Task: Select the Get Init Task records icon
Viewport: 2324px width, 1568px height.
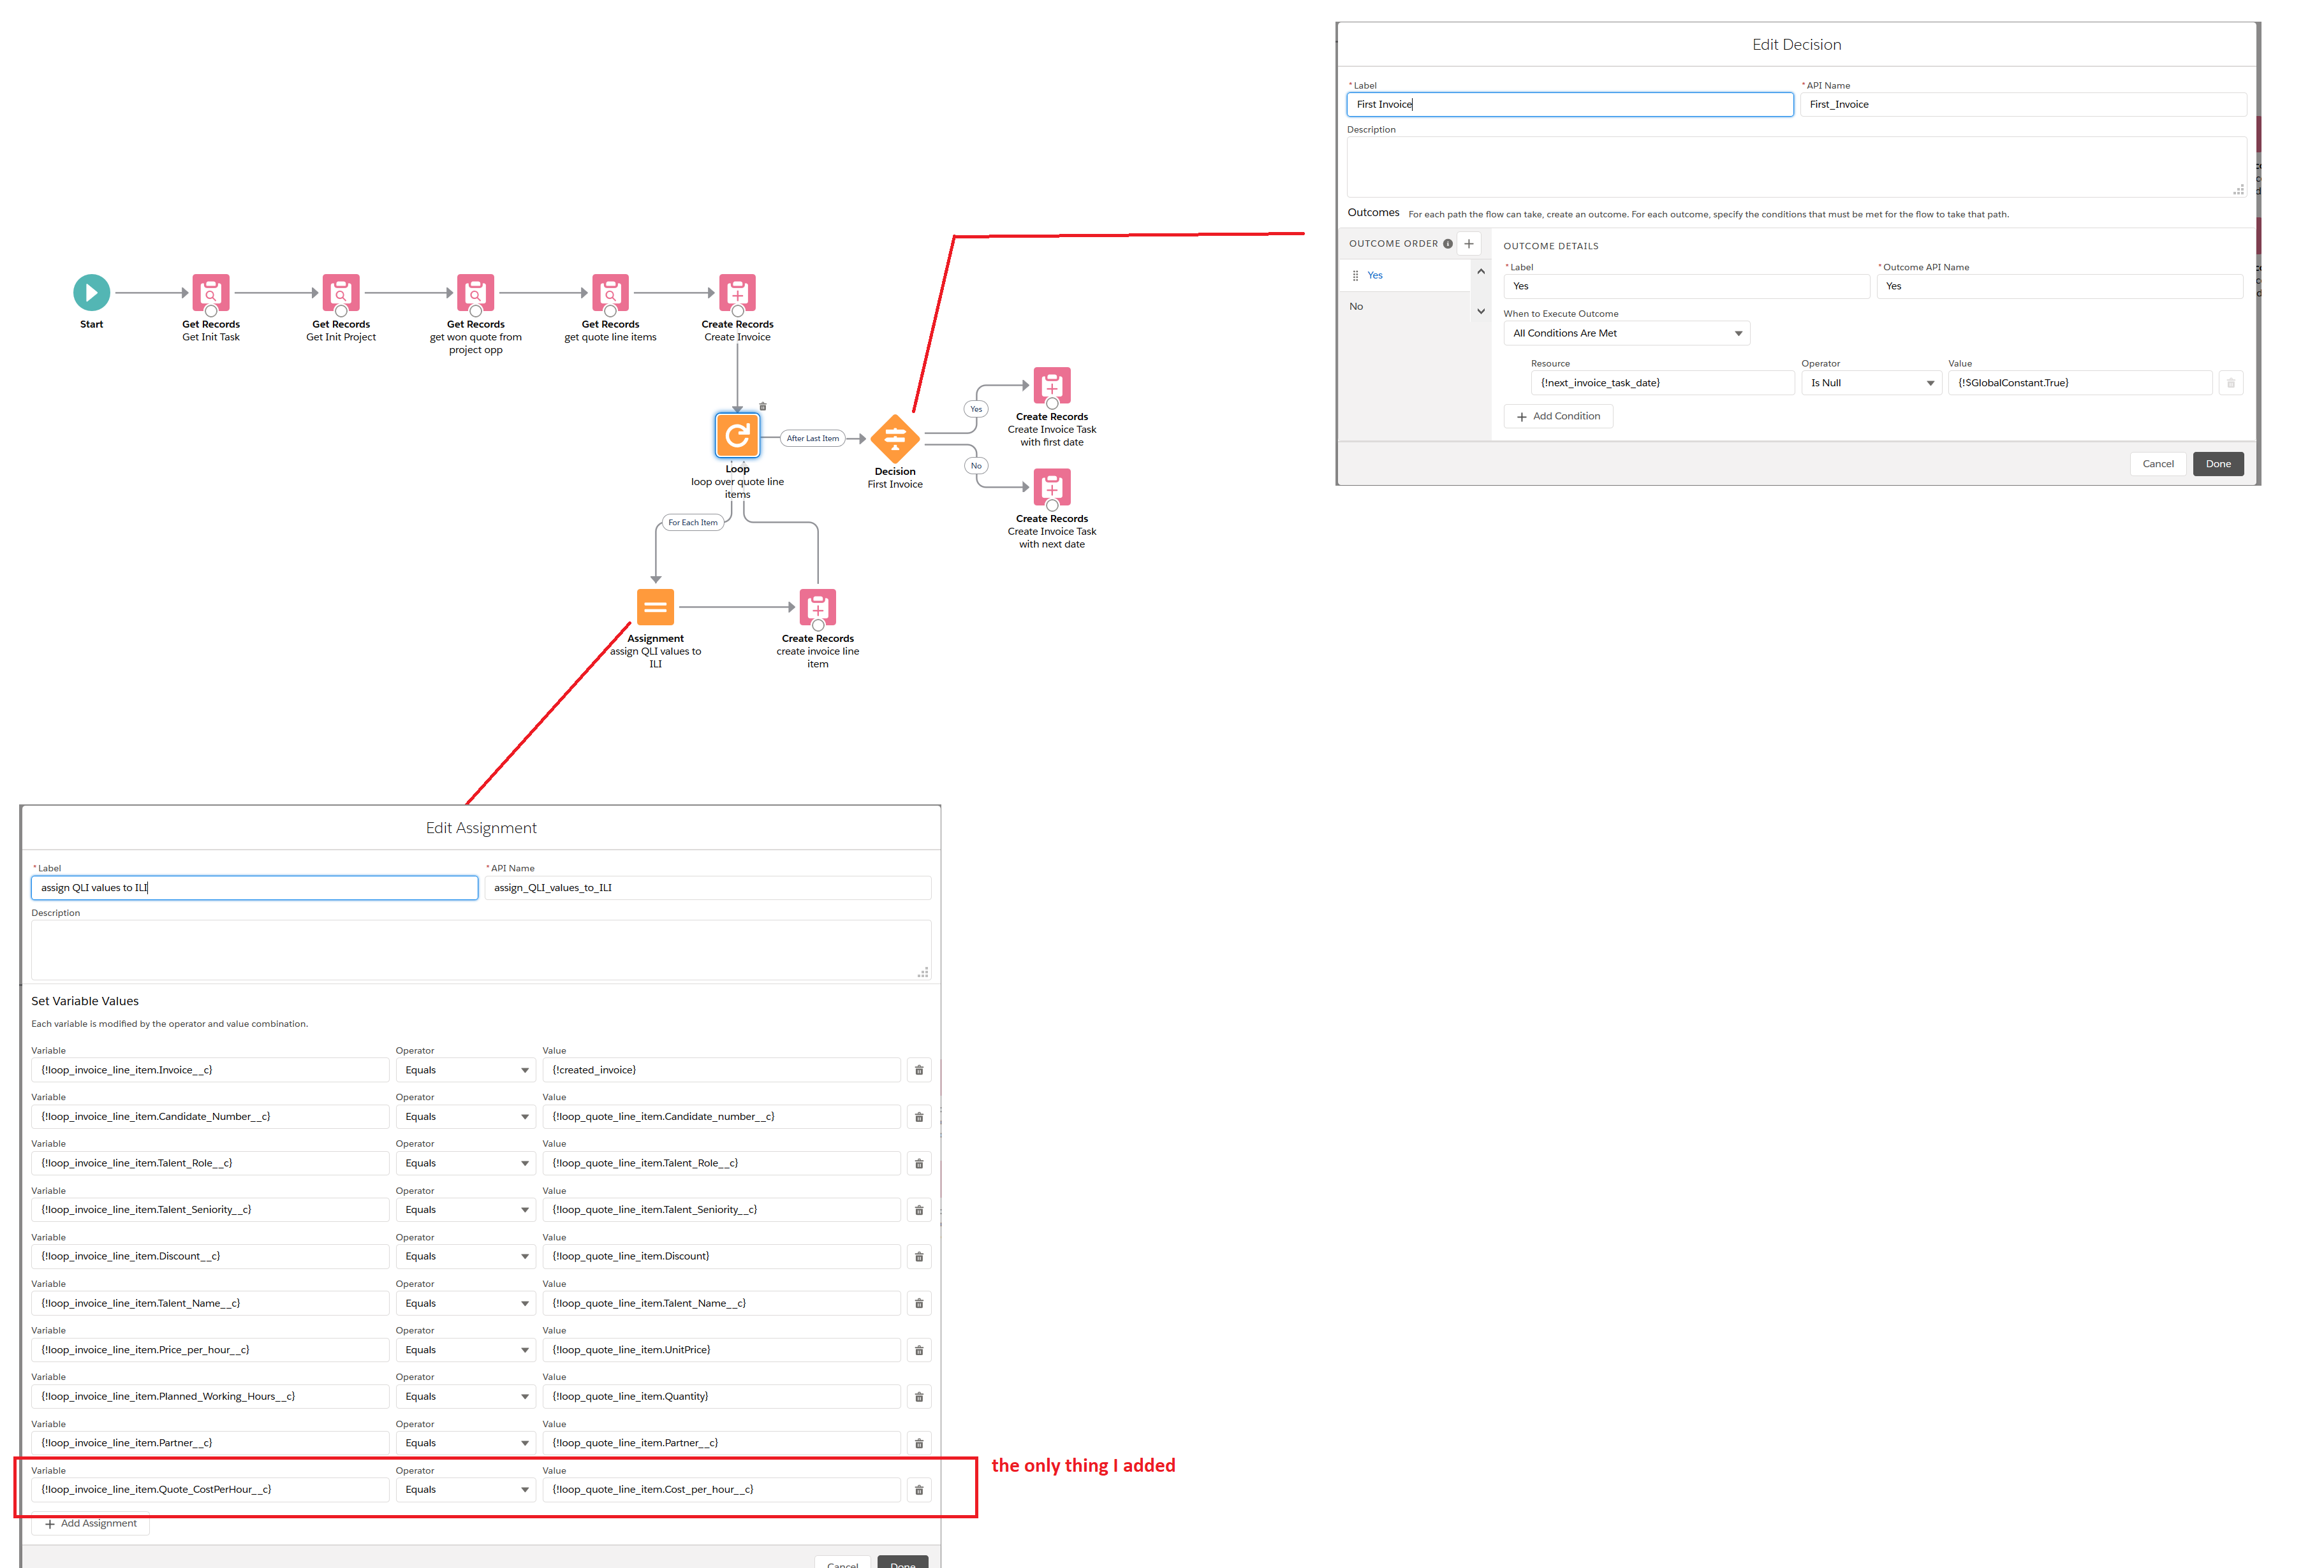Action: click(210, 293)
